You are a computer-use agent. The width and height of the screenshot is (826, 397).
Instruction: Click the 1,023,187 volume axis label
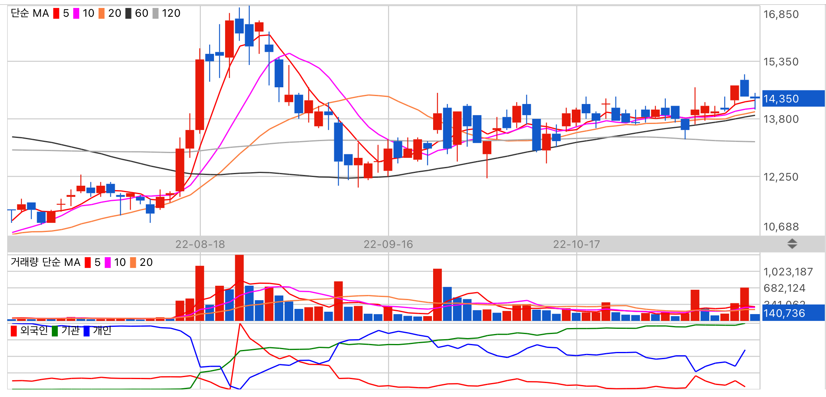pos(788,272)
